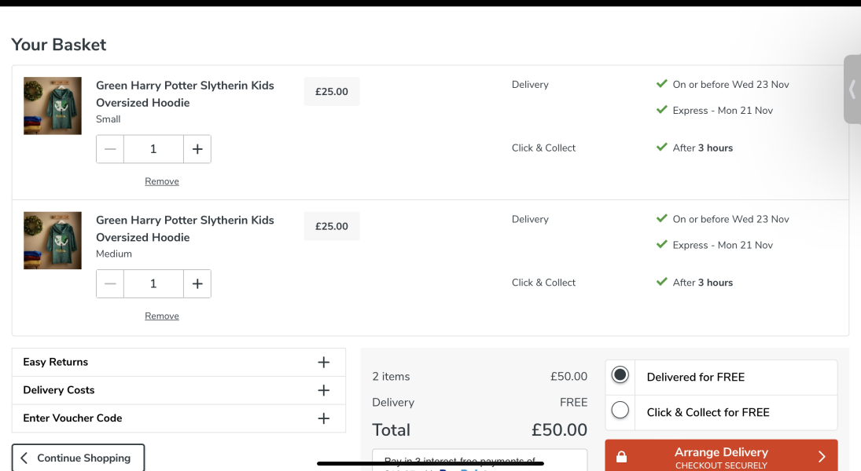Viewport: 861px width, 471px height.
Task: Increase quantity of Small hoodie
Action: coord(197,149)
